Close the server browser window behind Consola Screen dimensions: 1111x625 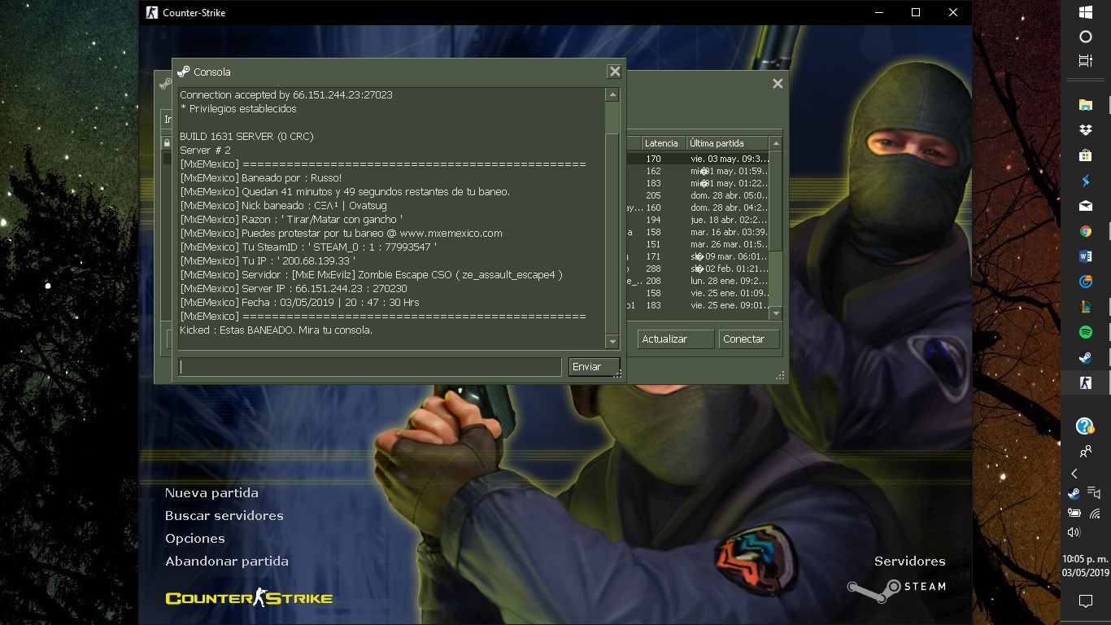(x=778, y=83)
